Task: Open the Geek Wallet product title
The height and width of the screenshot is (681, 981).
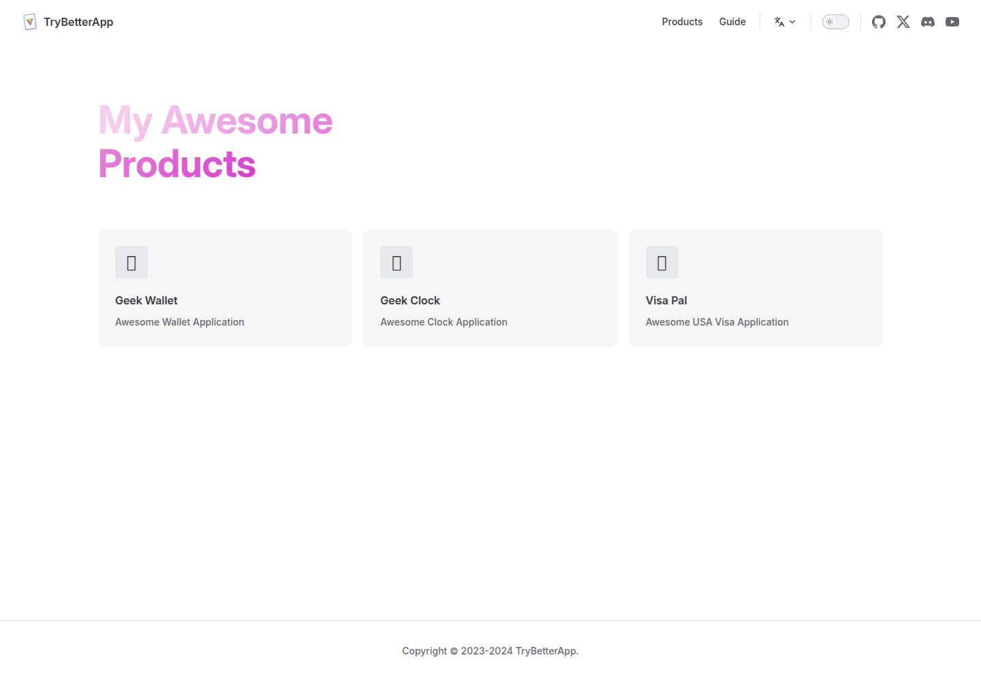Action: tap(146, 300)
